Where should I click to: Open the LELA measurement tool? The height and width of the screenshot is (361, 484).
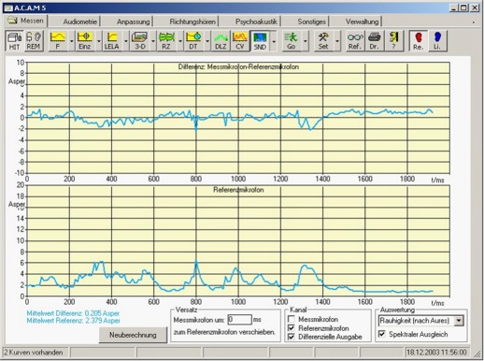point(112,41)
